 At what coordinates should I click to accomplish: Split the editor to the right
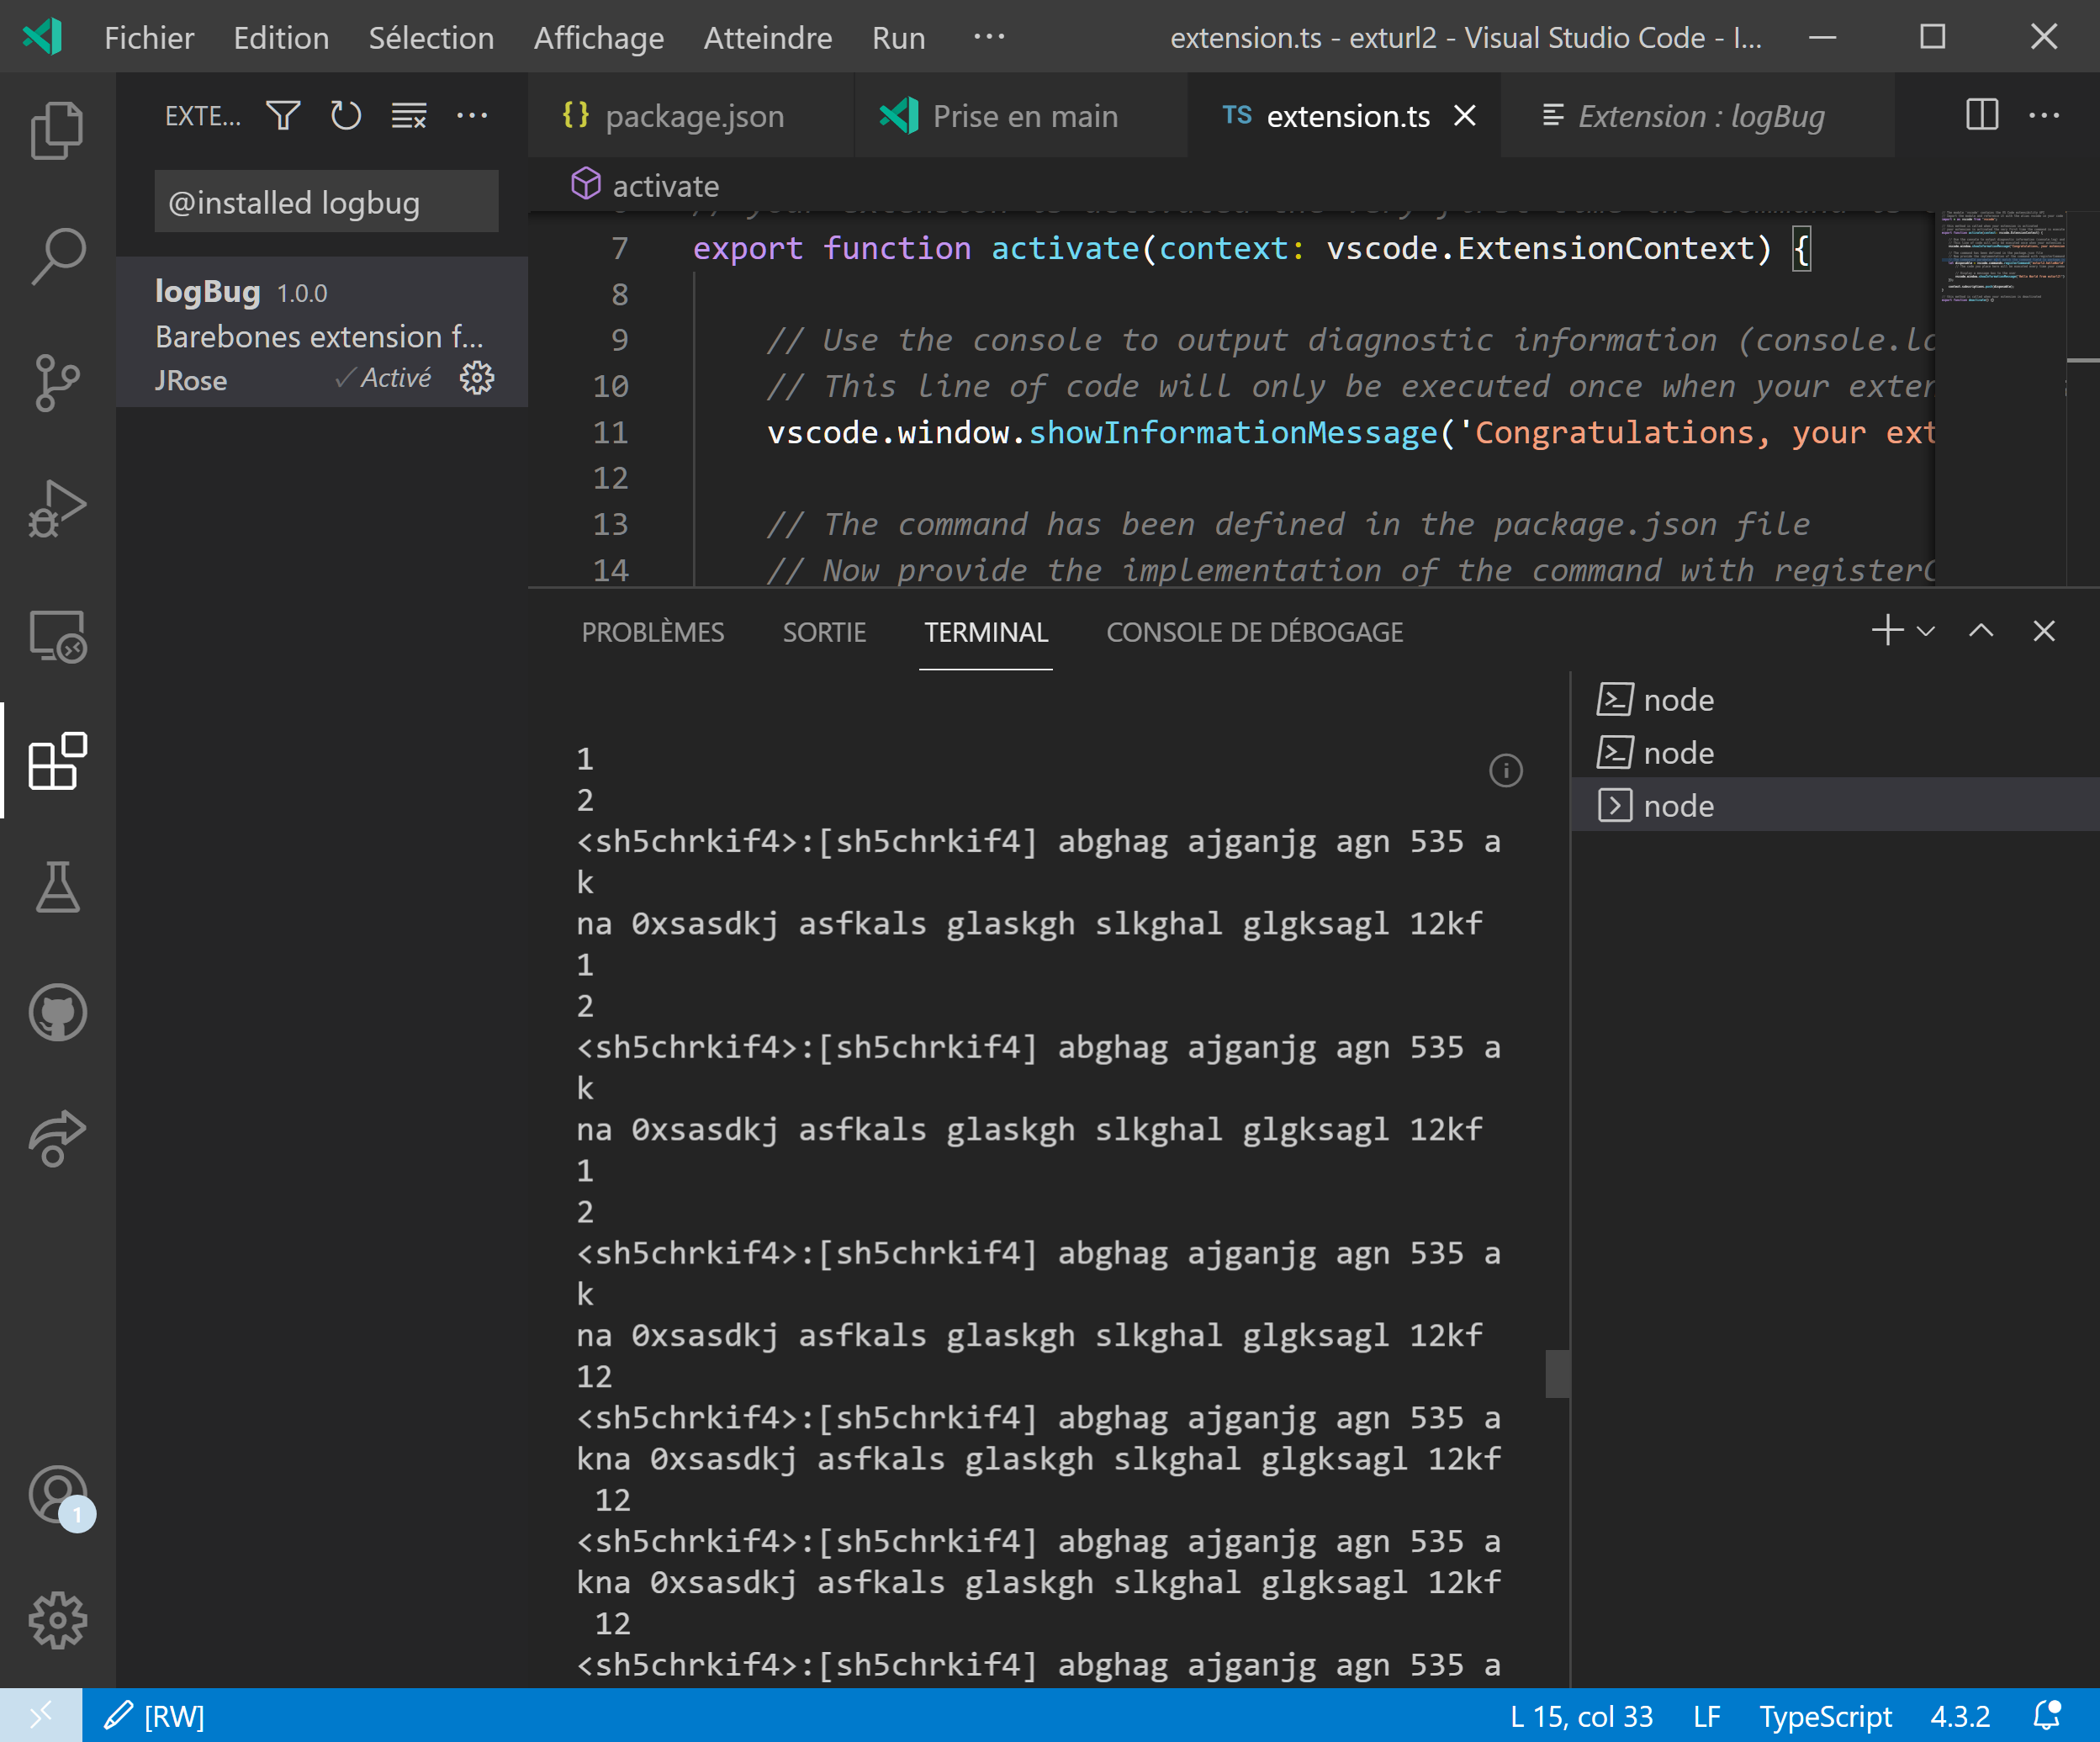click(1981, 115)
